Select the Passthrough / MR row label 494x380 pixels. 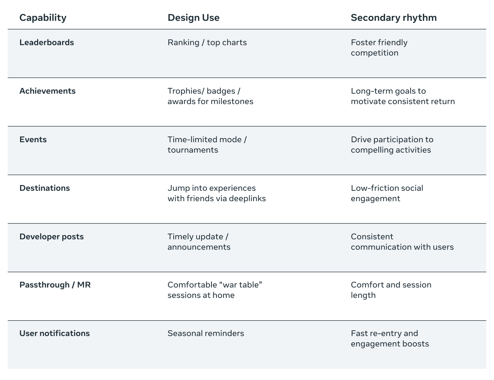click(x=55, y=285)
